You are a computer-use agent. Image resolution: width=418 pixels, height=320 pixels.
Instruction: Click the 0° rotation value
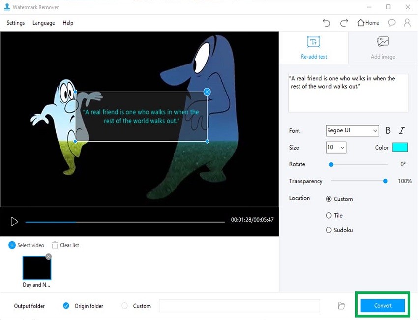(403, 164)
